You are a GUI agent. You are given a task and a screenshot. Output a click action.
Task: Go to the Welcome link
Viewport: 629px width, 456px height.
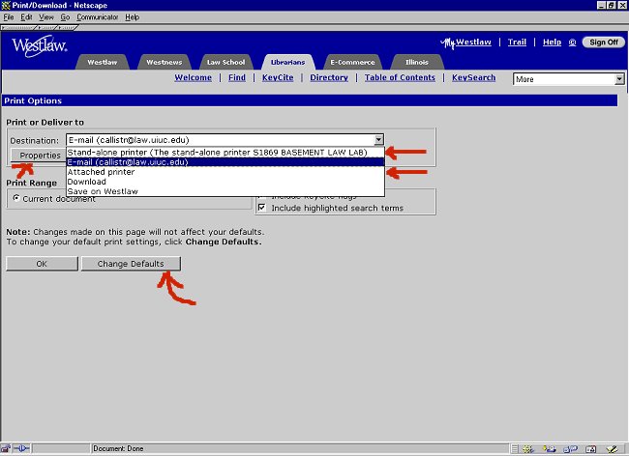tap(193, 77)
